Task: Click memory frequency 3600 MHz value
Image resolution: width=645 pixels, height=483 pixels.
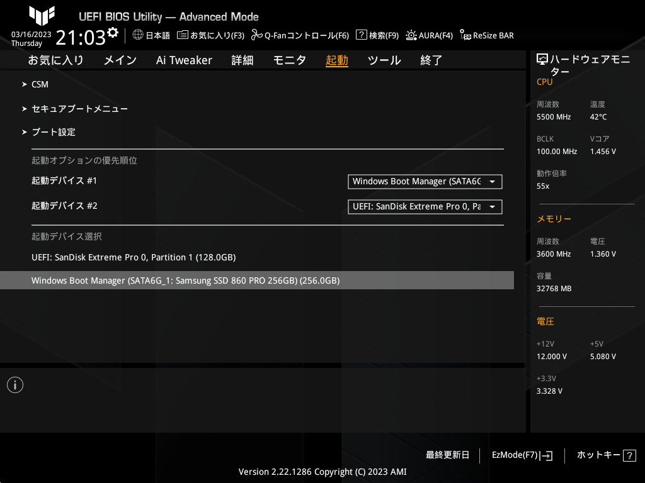Action: [554, 254]
